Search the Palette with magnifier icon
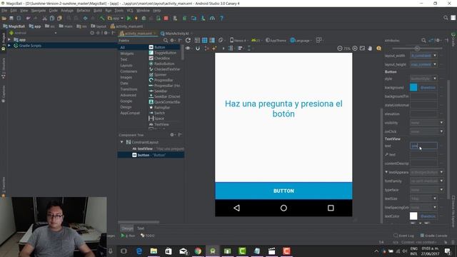This screenshot has width=457, height=257. (x=166, y=40)
